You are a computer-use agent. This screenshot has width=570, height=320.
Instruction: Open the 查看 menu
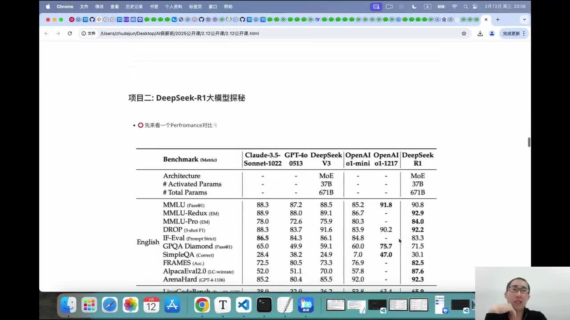point(114,7)
